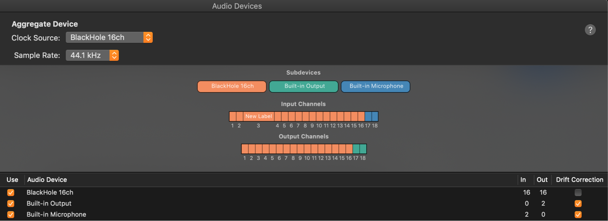Viewport: 608px width, 221px height.
Task: Select the 'Built-in Output' device row name
Action: [49, 203]
